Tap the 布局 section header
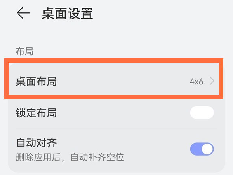This screenshot has height=175, width=233. (24, 51)
